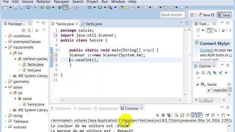The image size is (235, 132).
Task: Click the Outline horizontal scrollbar thumb
Action: point(206,100)
